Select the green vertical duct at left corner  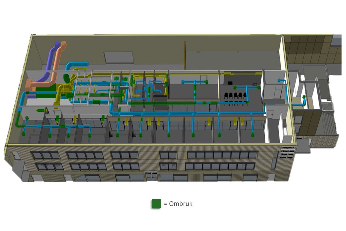pyautogui.click(x=18, y=118)
